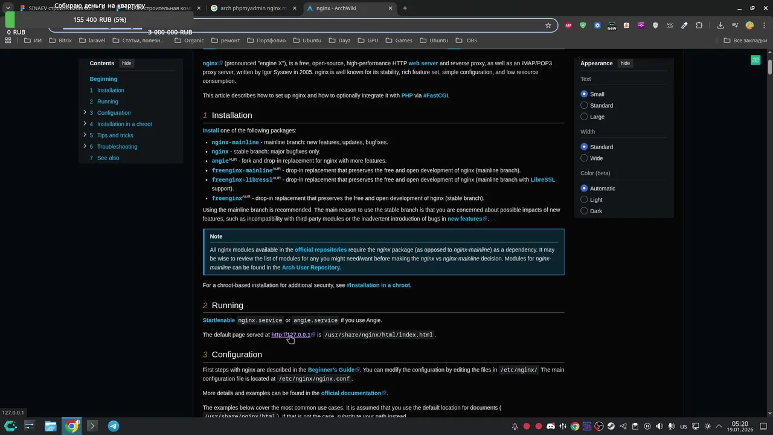Open the terminal launcher in taskbar
773x435 pixels.
[x=92, y=426]
